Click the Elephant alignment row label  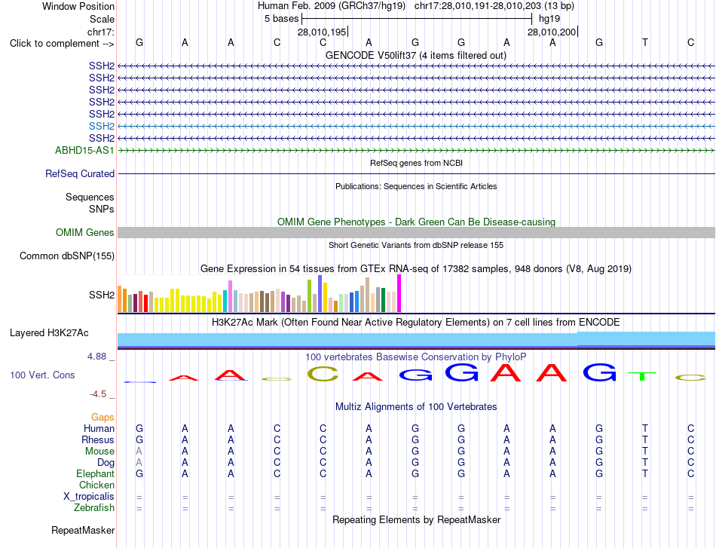click(x=95, y=473)
